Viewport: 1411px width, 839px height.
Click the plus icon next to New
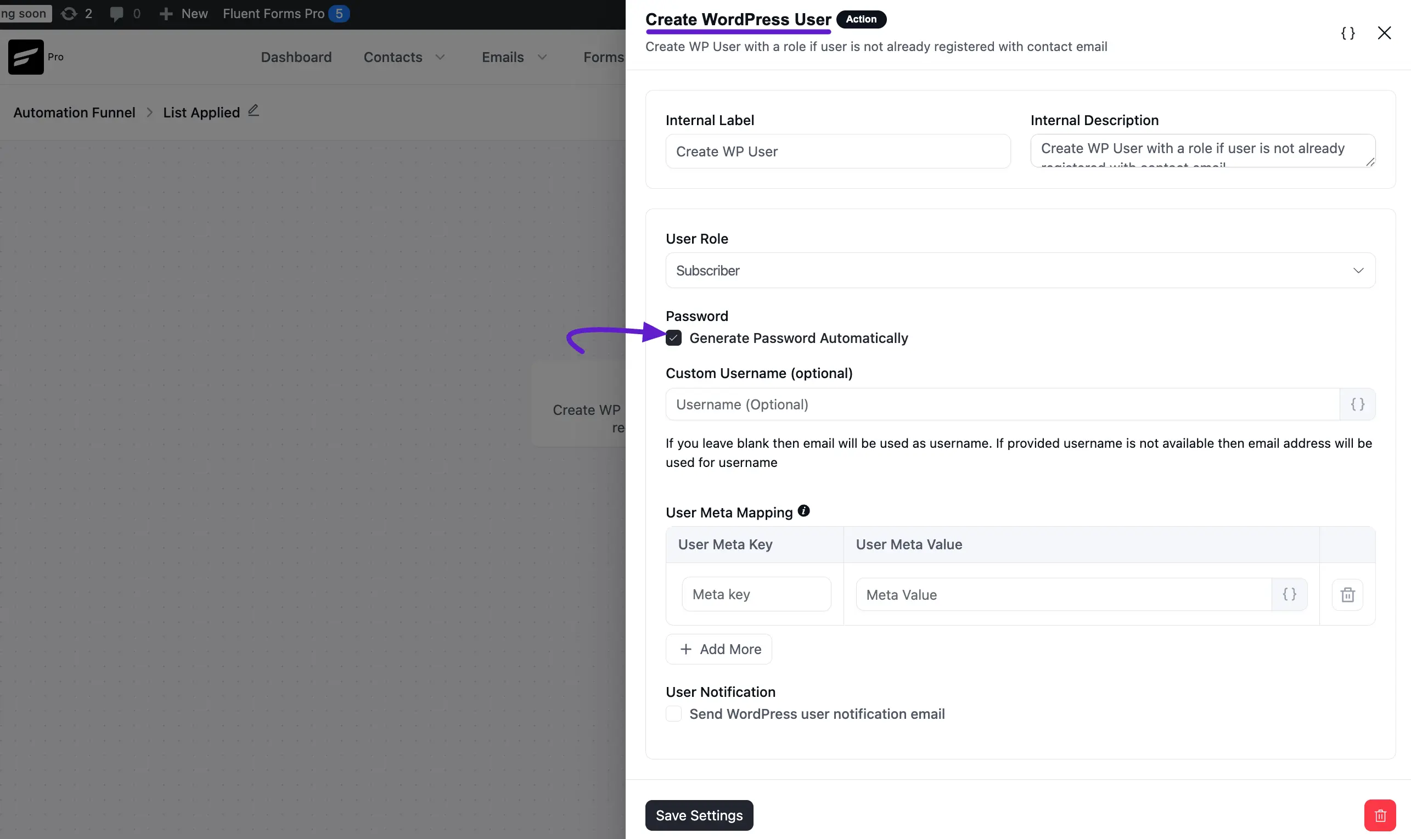click(166, 14)
